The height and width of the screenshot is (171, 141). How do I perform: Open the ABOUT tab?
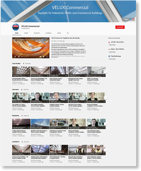[x=59, y=33]
